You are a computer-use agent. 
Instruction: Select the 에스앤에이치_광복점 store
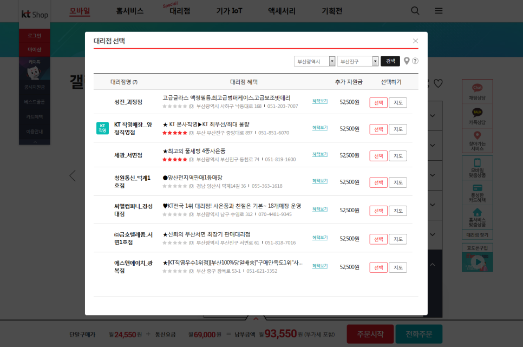click(x=378, y=267)
